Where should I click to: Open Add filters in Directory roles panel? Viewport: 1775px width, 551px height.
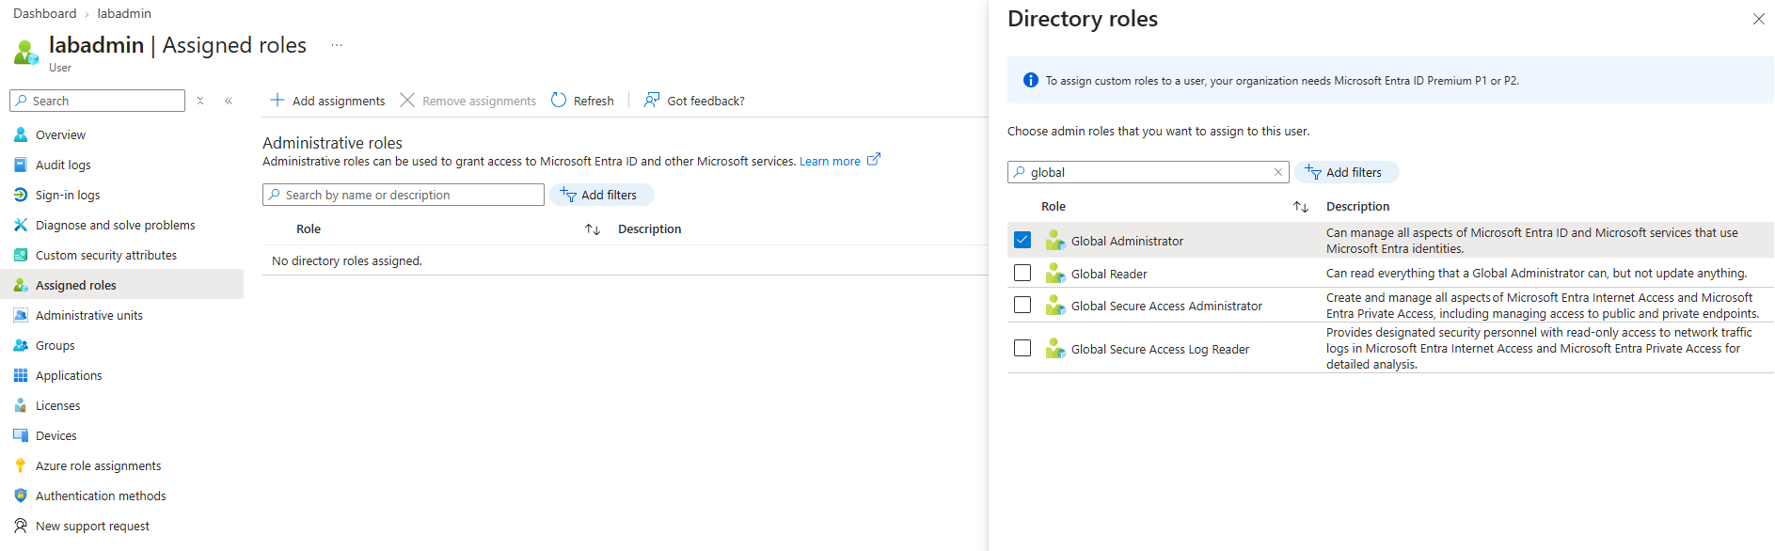1346,172
